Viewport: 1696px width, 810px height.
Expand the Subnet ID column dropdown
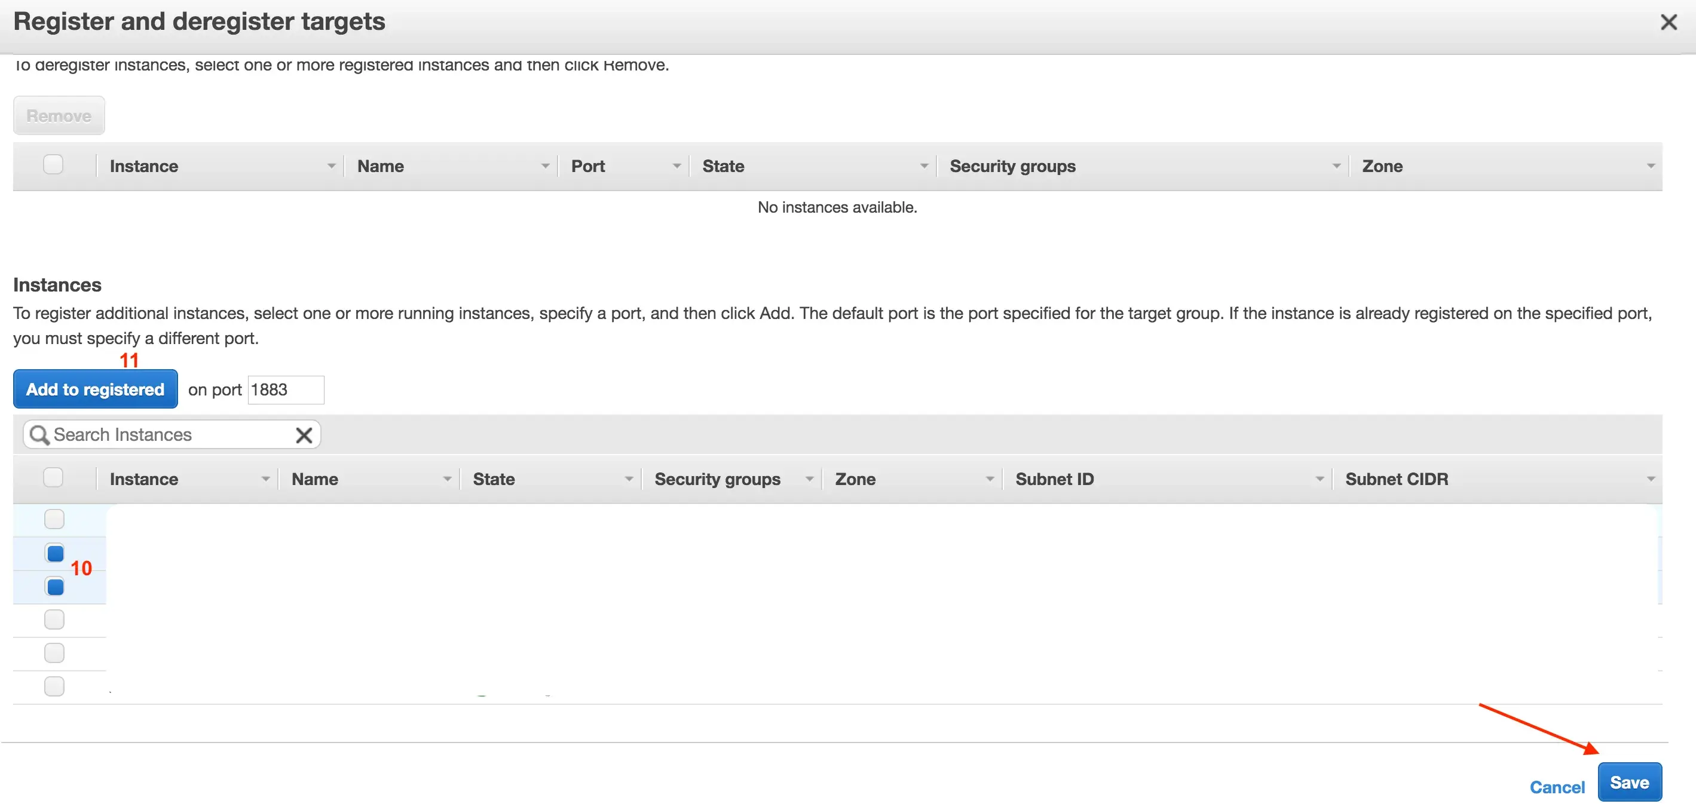click(x=1320, y=479)
